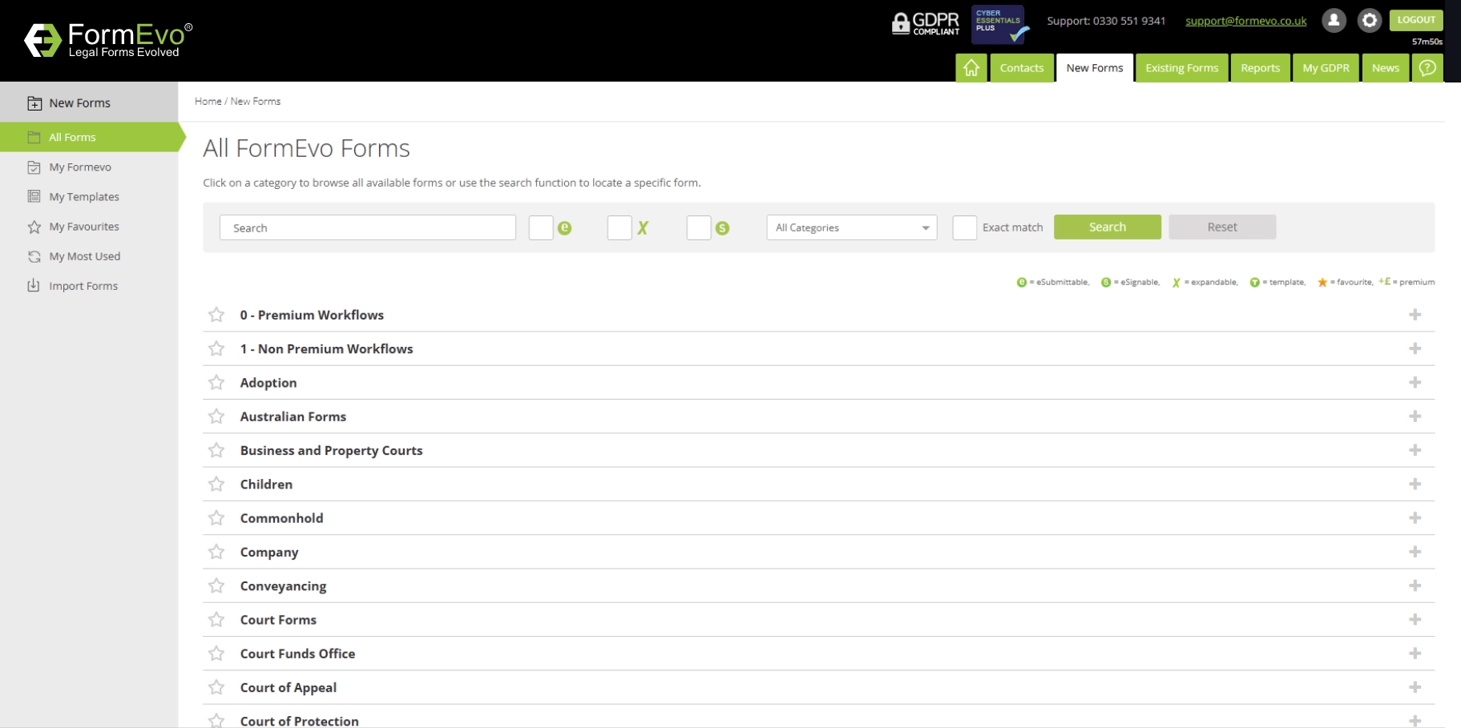Tick the expandable filter checkbox
This screenshot has width=1461, height=728.
[x=620, y=228]
